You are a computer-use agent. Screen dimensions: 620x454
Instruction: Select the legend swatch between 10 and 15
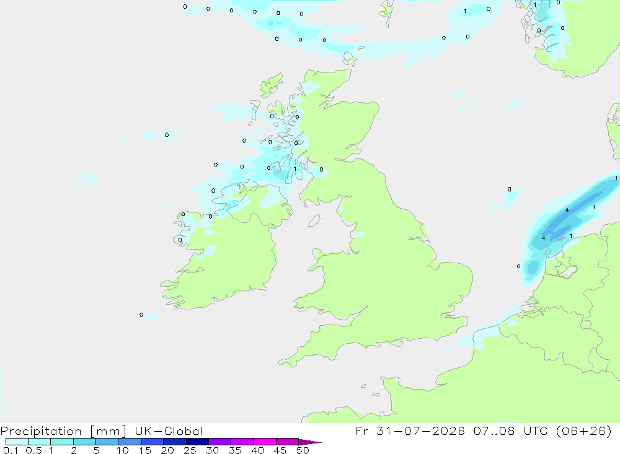click(130, 442)
